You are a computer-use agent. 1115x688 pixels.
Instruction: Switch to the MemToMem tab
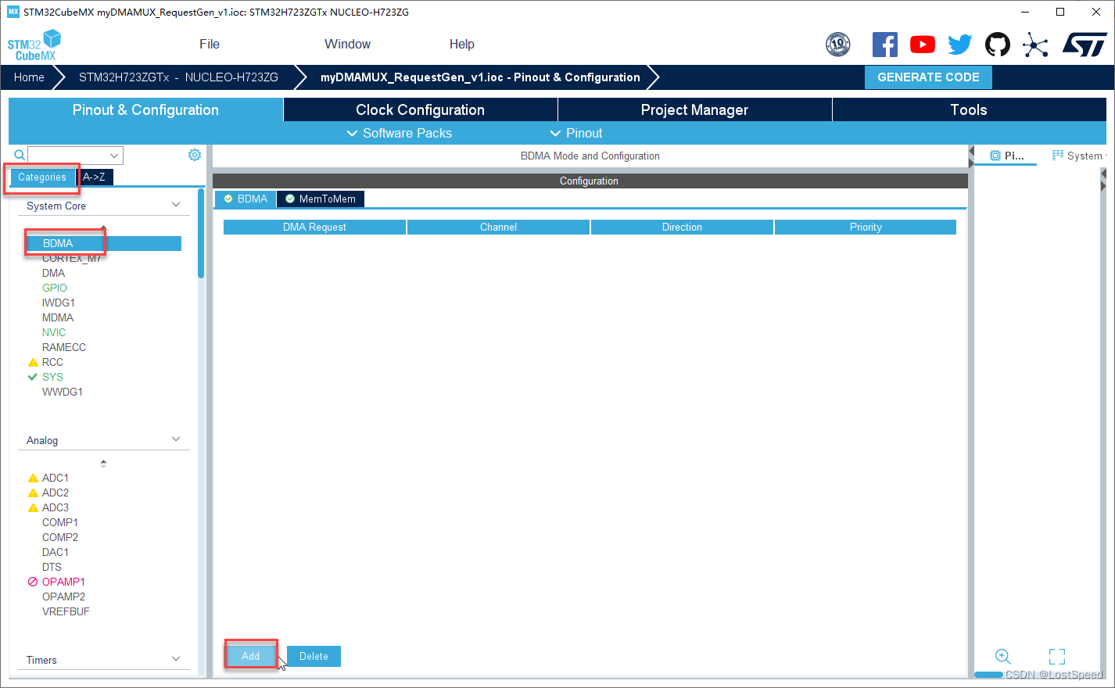(321, 199)
